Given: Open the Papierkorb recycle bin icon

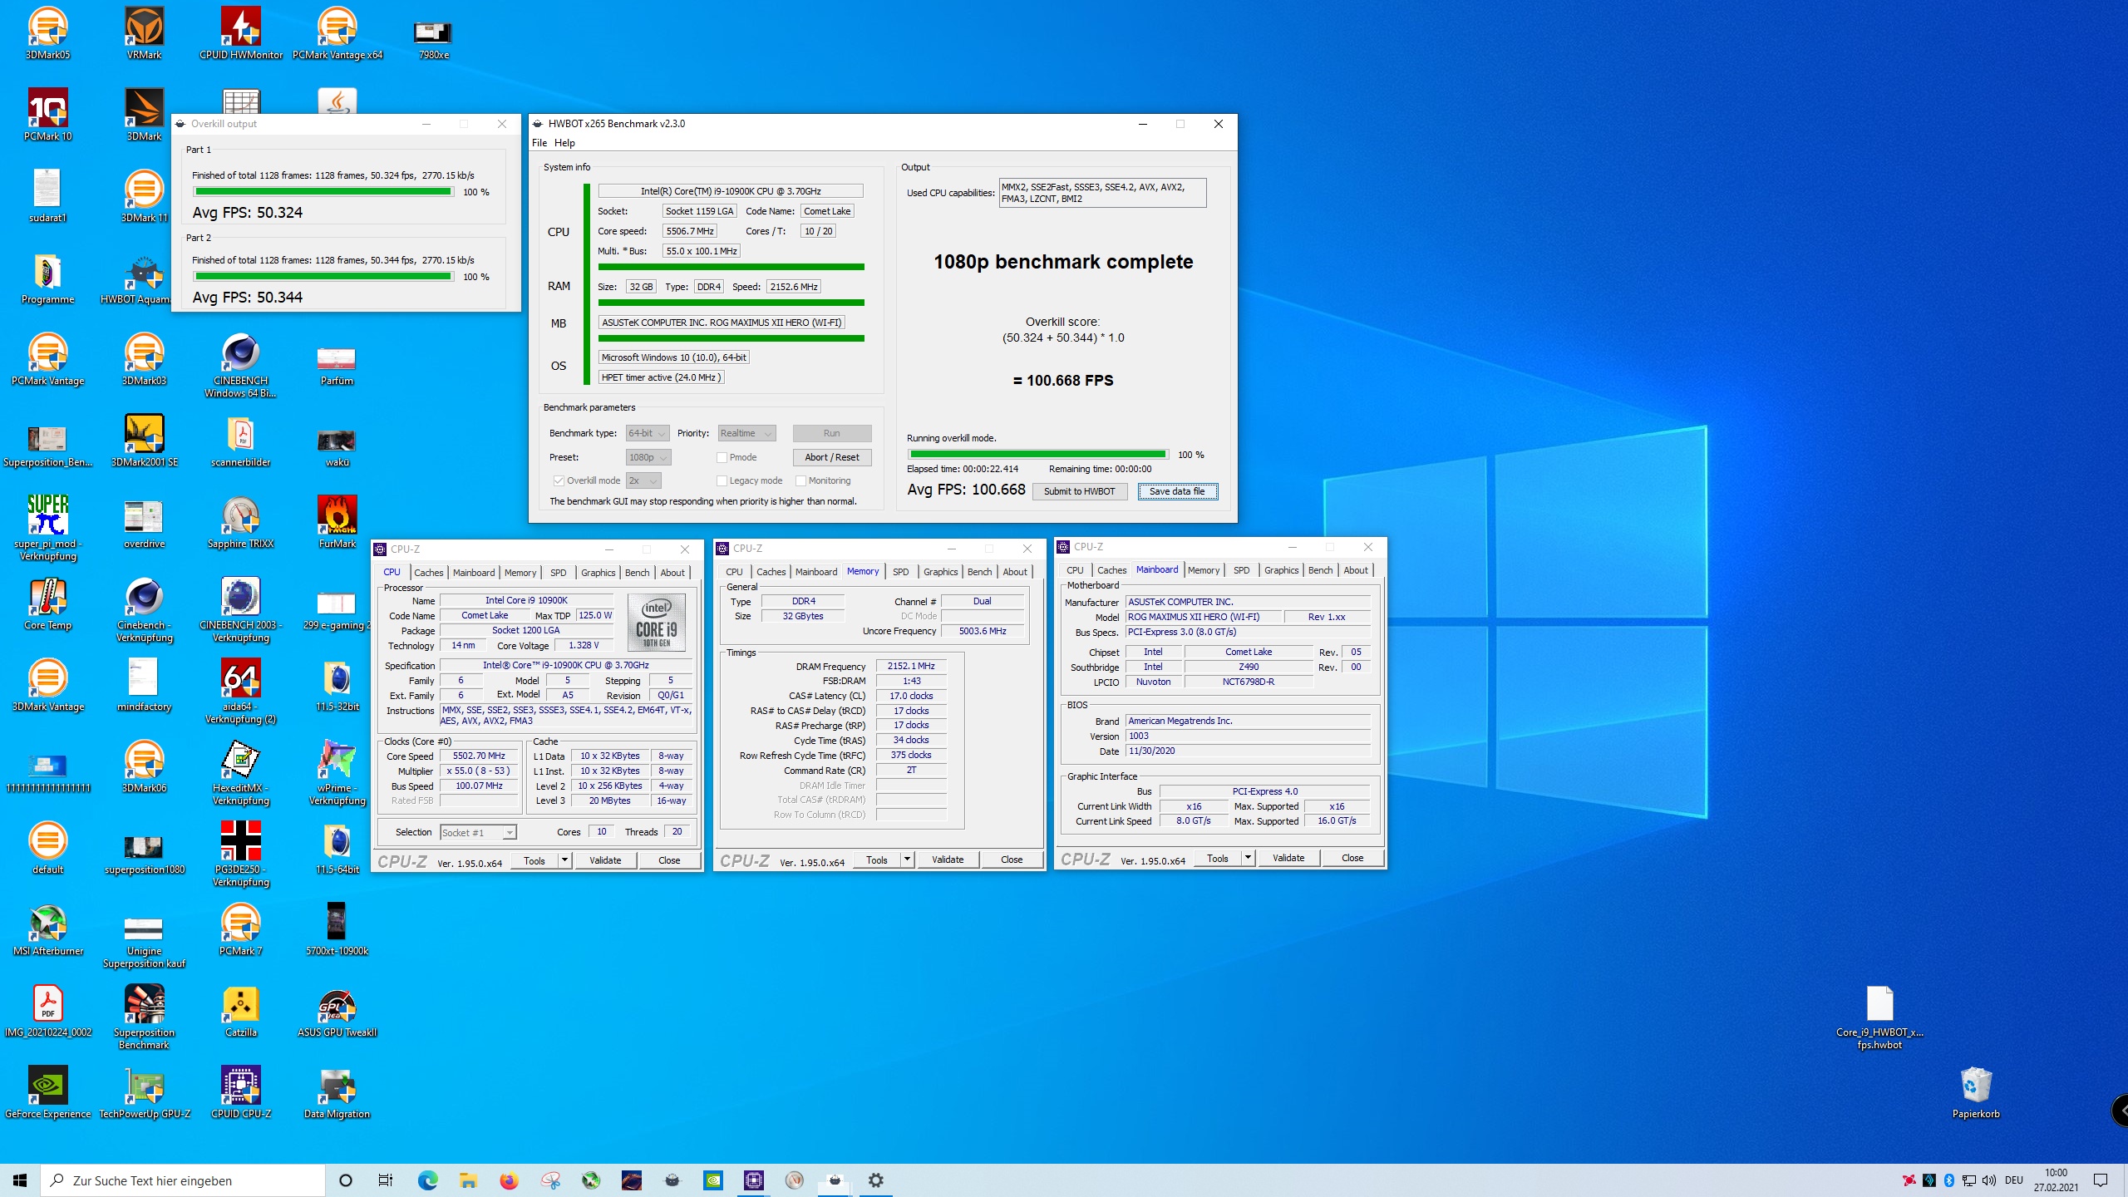Looking at the screenshot, I should pyautogui.click(x=1976, y=1092).
